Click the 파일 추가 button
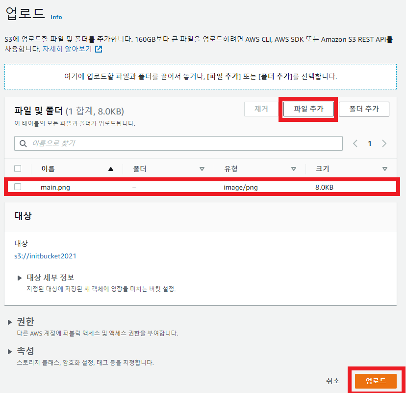The width and height of the screenshot is (406, 393). click(x=308, y=109)
